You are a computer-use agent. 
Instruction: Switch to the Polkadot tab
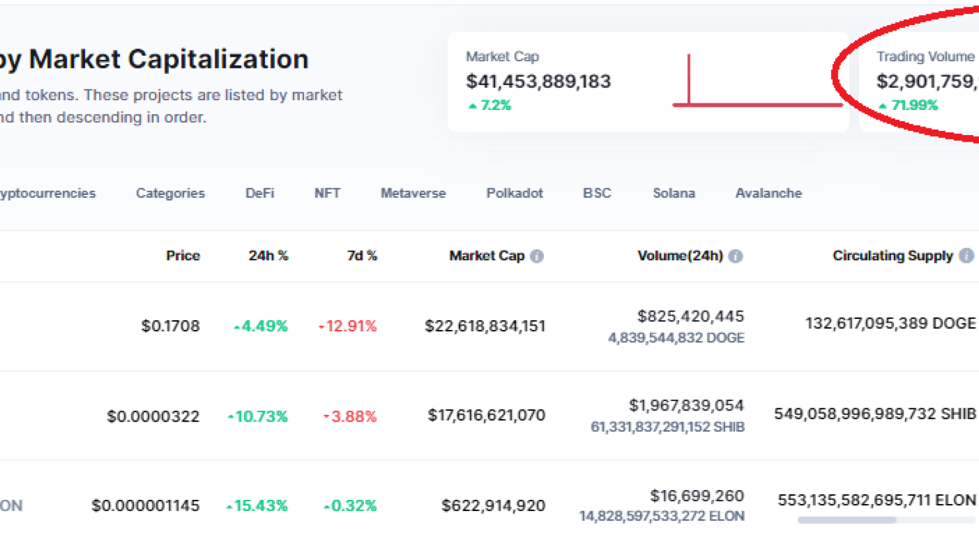click(515, 193)
